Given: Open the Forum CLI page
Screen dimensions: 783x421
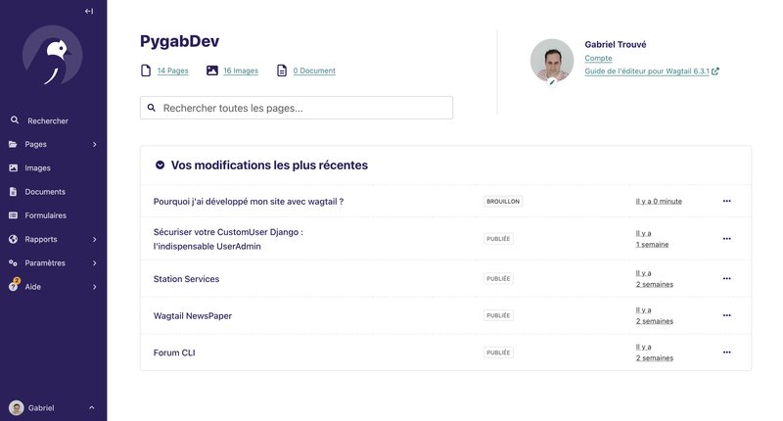Looking at the screenshot, I should [174, 352].
